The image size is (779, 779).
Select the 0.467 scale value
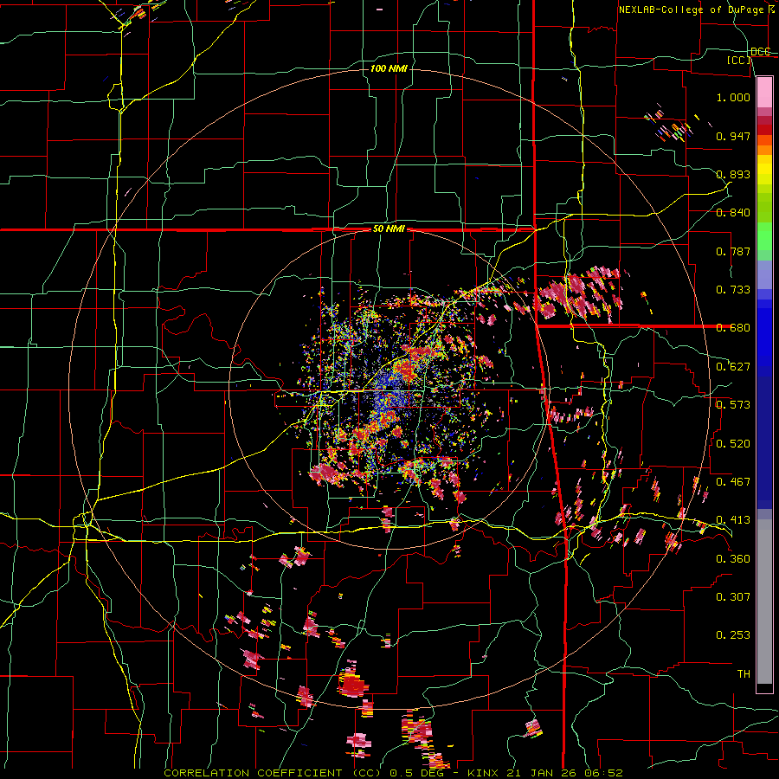click(733, 481)
